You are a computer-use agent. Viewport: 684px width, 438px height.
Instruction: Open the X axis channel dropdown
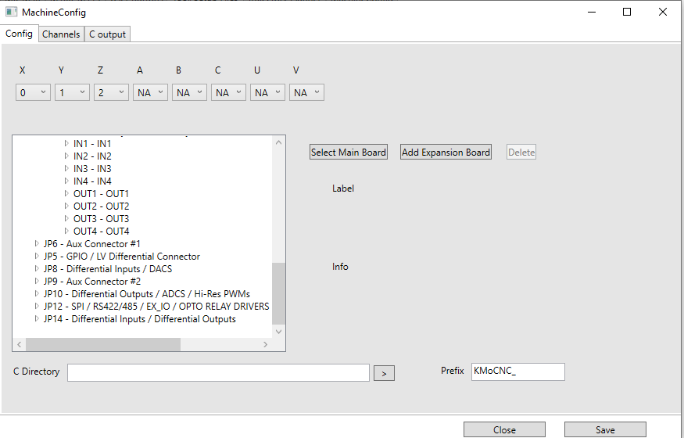pyautogui.click(x=33, y=92)
